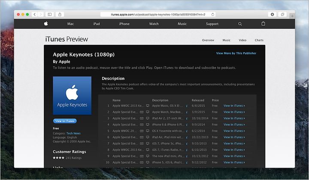This screenshot has height=180, width=309.
Task: View the 9/12/2012 episode in iTunes
Action: click(x=234, y=162)
